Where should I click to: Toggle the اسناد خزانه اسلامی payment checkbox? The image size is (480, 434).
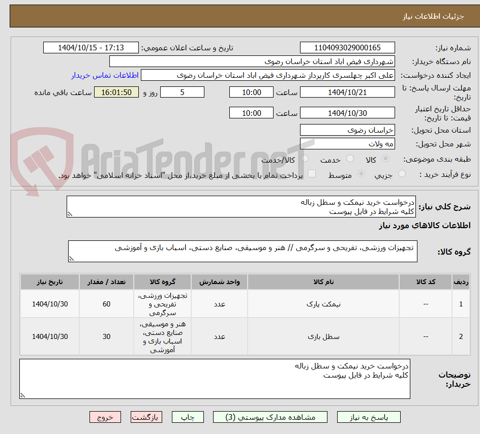click(312, 173)
